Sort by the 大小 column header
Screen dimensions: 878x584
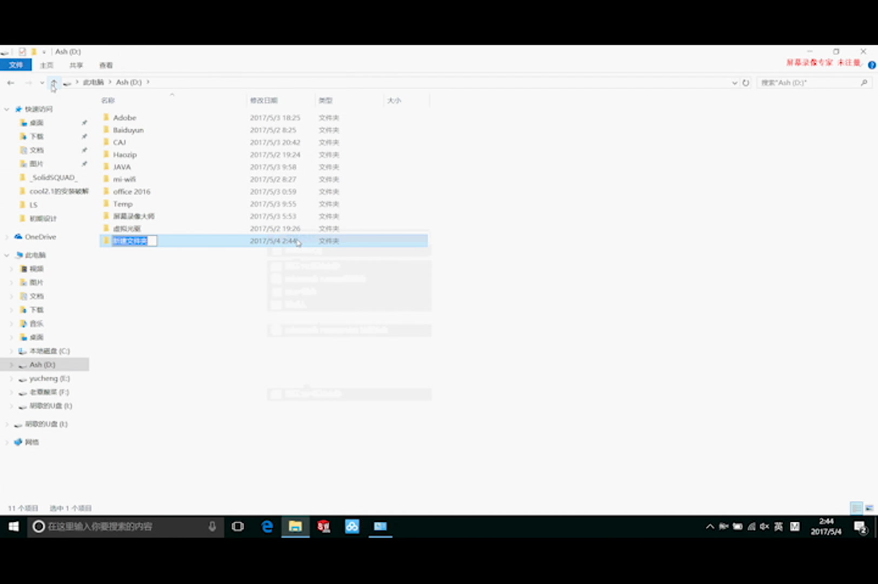click(x=406, y=101)
